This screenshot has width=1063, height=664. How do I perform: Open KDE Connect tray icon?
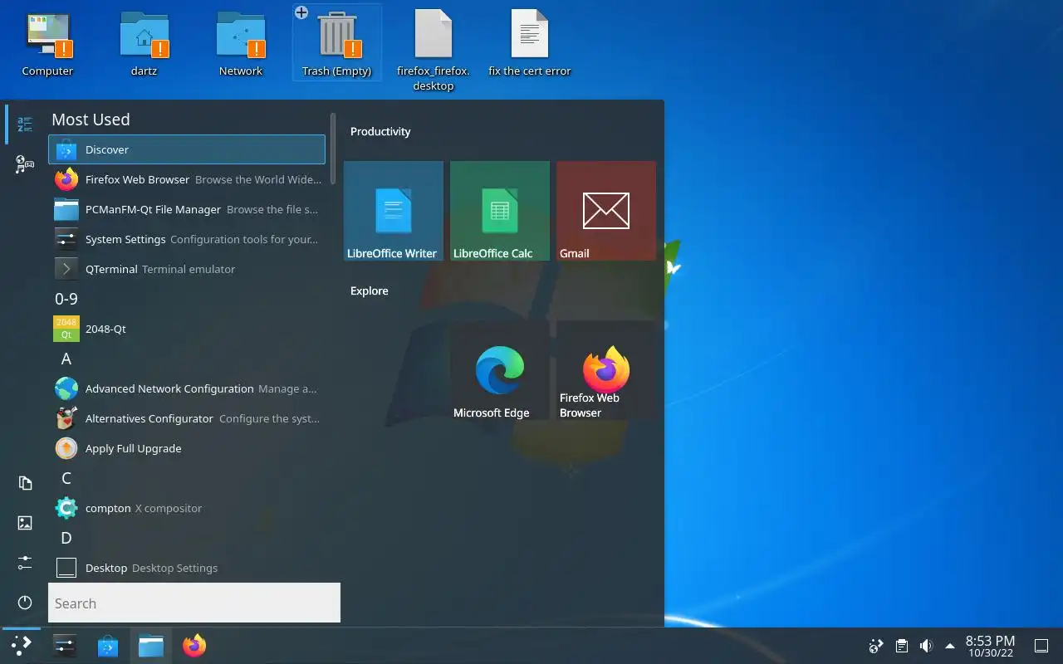(875, 646)
